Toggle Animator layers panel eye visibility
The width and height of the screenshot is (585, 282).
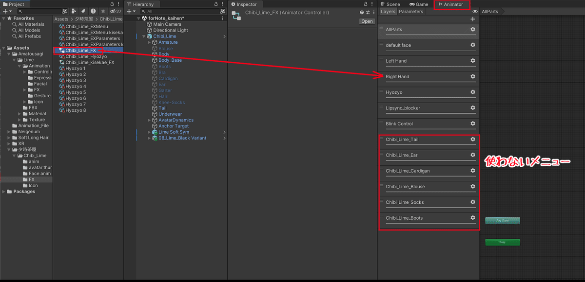point(475,11)
